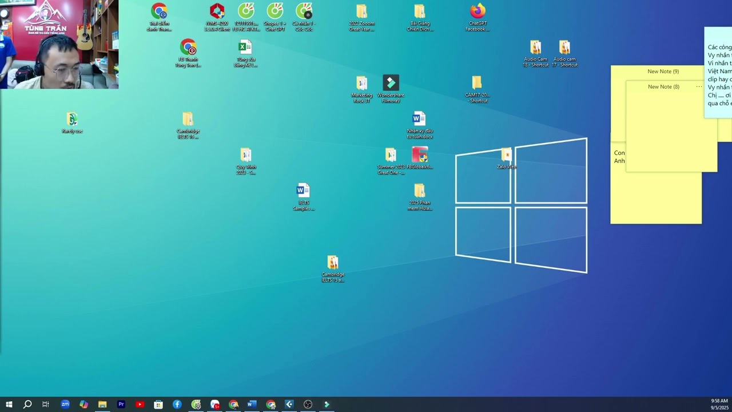Select the Marketing Rock 3T folder
The height and width of the screenshot is (412, 732).
point(361,89)
